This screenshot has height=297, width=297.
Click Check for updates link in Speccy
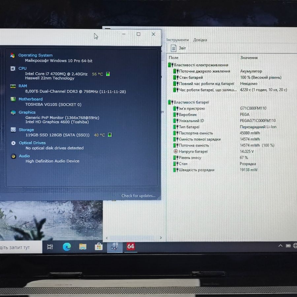click(138, 196)
